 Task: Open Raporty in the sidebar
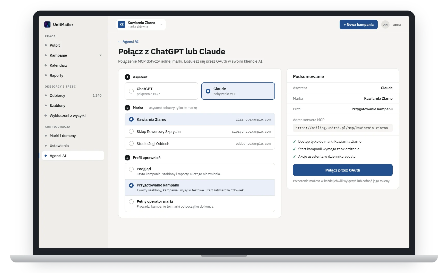tap(73, 75)
